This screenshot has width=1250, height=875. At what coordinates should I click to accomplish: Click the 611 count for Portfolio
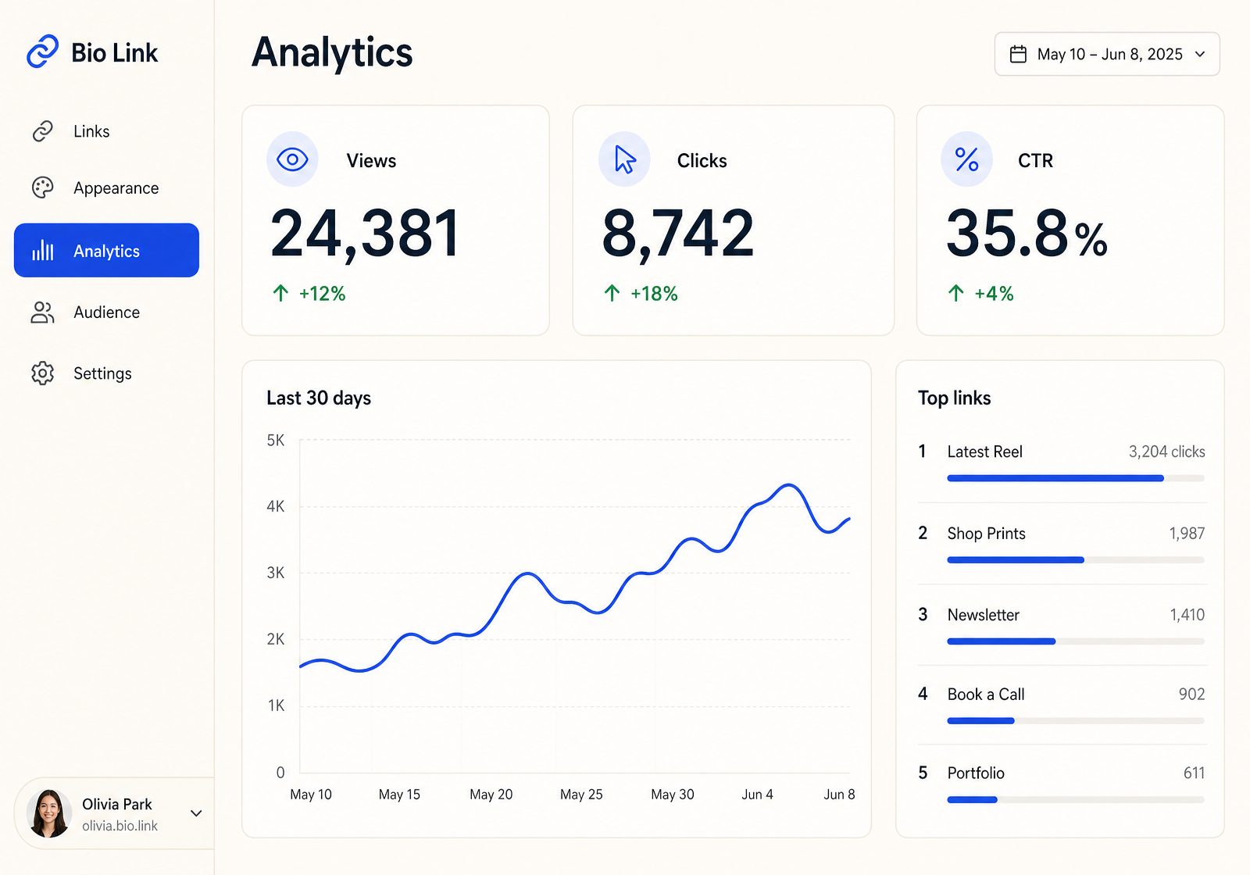1194,773
